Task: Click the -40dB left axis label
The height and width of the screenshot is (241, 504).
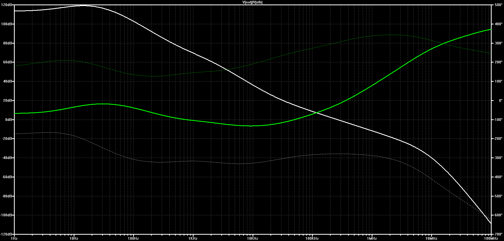Action: (x=7, y=158)
